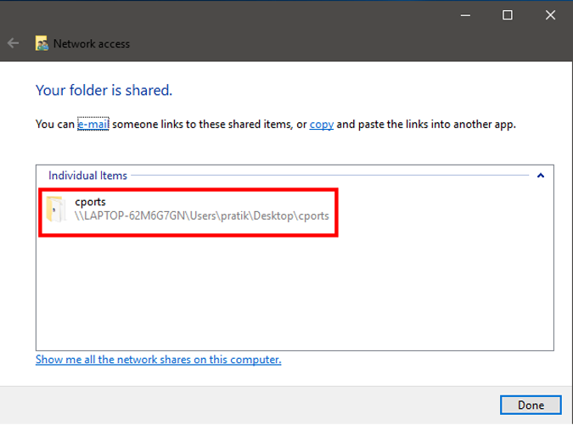Collapse the Individual Items group chevron
This screenshot has width=573, height=425.
point(541,176)
